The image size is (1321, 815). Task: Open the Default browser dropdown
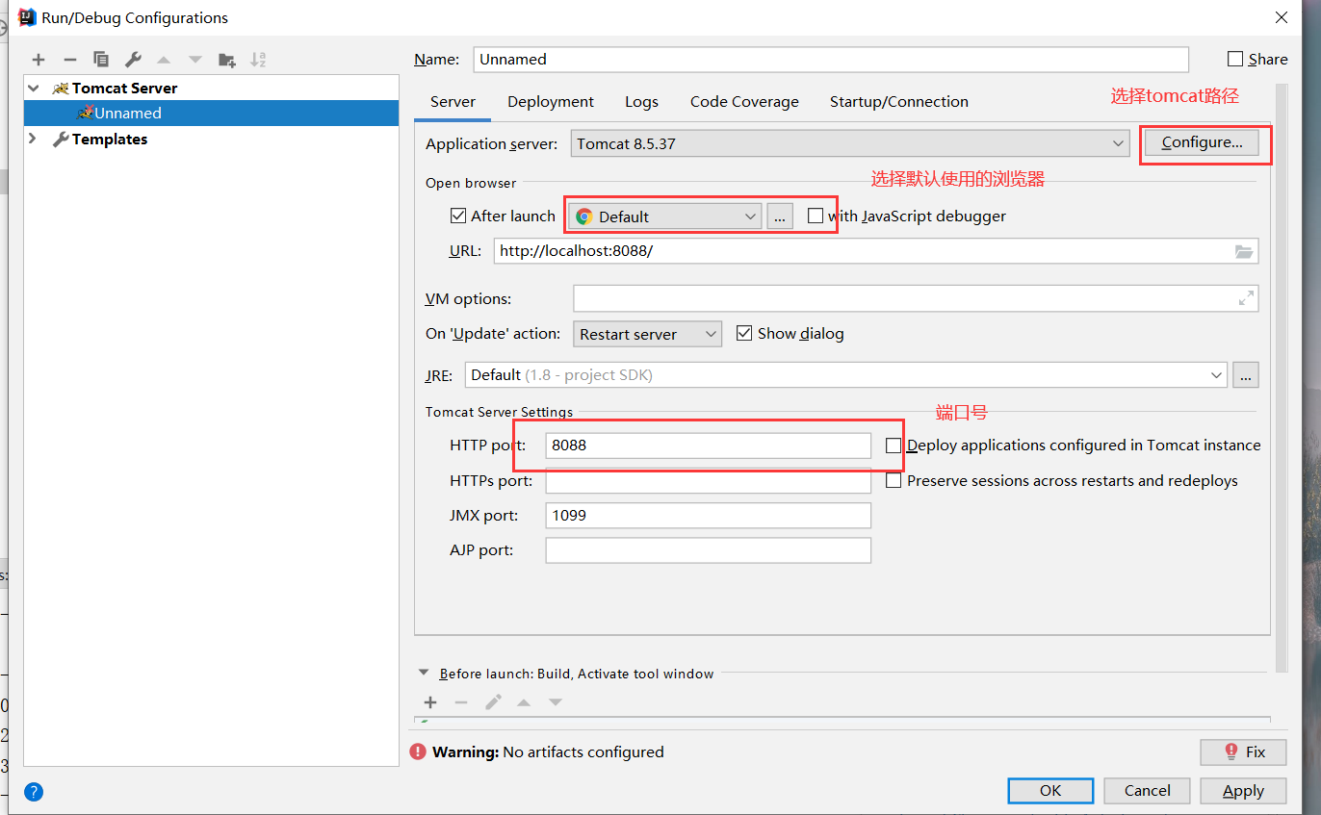(x=665, y=216)
